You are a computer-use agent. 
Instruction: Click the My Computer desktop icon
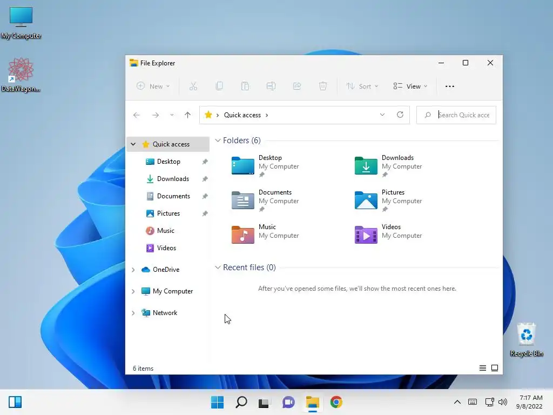pos(21,23)
